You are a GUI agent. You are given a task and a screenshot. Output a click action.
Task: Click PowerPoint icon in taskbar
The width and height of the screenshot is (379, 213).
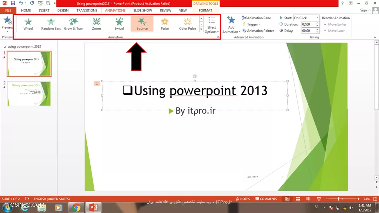[x=93, y=207]
